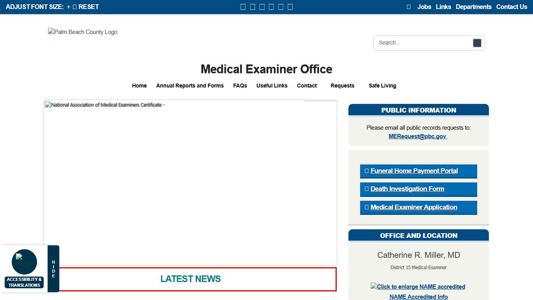Open the Annual Reports and Forms dropdown
533x300 pixels.
pyautogui.click(x=190, y=86)
